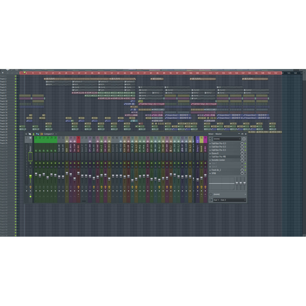The height and width of the screenshot is (306, 306).
Task: Click the green up arrow icon in mixer toolbar
Action: point(33,134)
